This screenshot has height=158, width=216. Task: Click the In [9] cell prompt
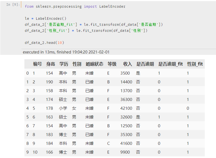pos(13,5)
